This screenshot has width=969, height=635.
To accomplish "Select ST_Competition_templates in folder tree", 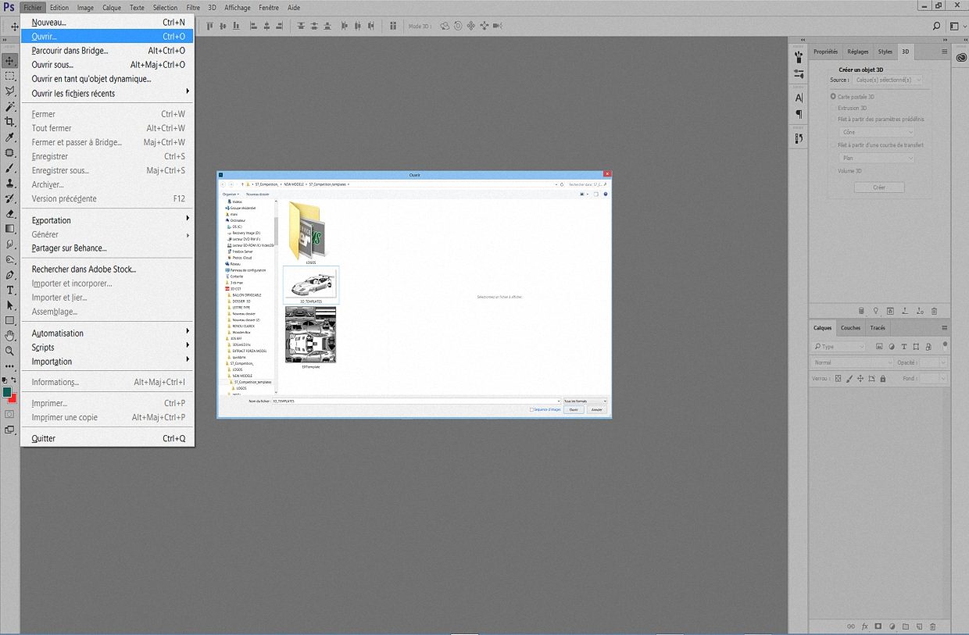I will coord(252,382).
